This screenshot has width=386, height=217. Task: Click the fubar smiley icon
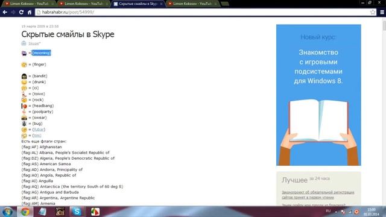tap(24, 130)
